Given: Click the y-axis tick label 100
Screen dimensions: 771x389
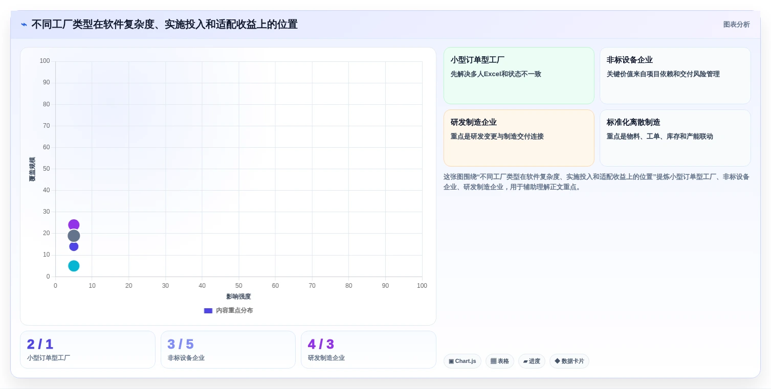Looking at the screenshot, I should [x=45, y=61].
